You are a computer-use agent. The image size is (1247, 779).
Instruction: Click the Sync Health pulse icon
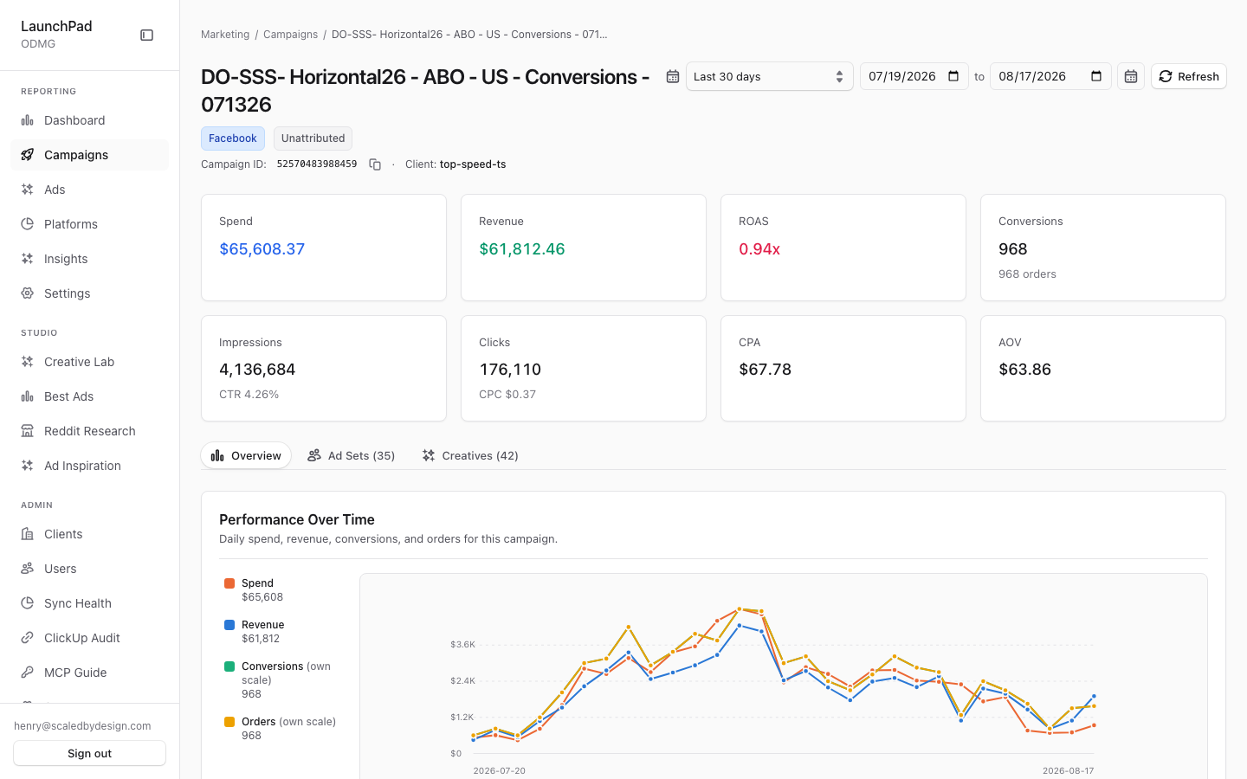[x=28, y=603]
